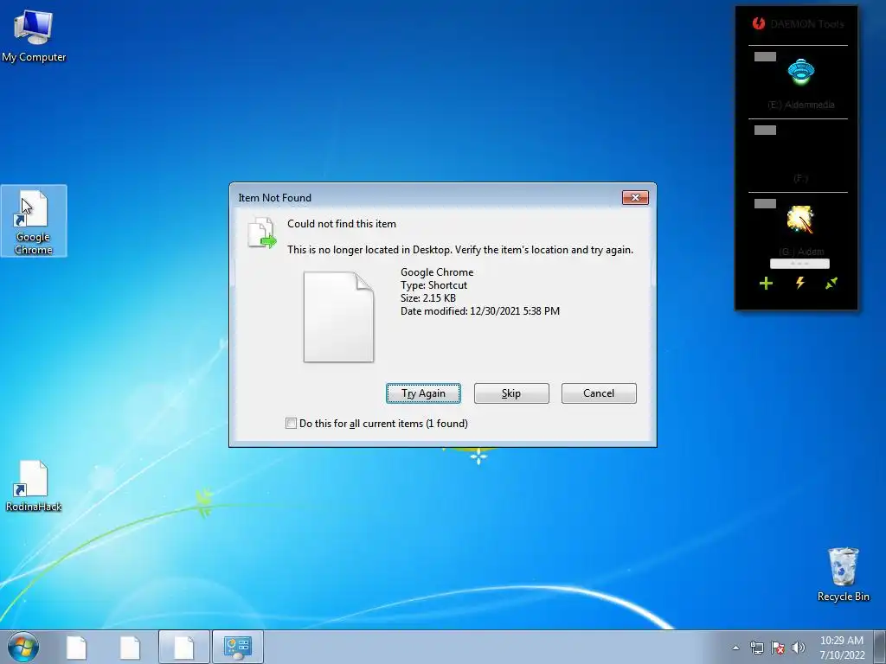Screen dimensions: 886x664
Task: Click 'Type: Shortcut' text in dialog
Action: click(433, 285)
